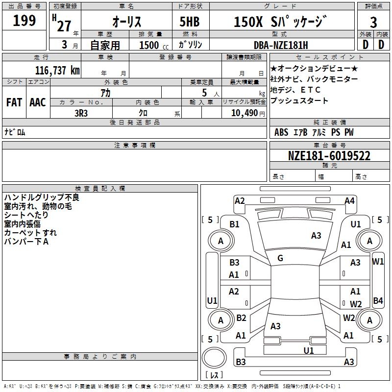392x392 pixels.
Task: Select the B1 mark on the diagram
Action: [234, 224]
